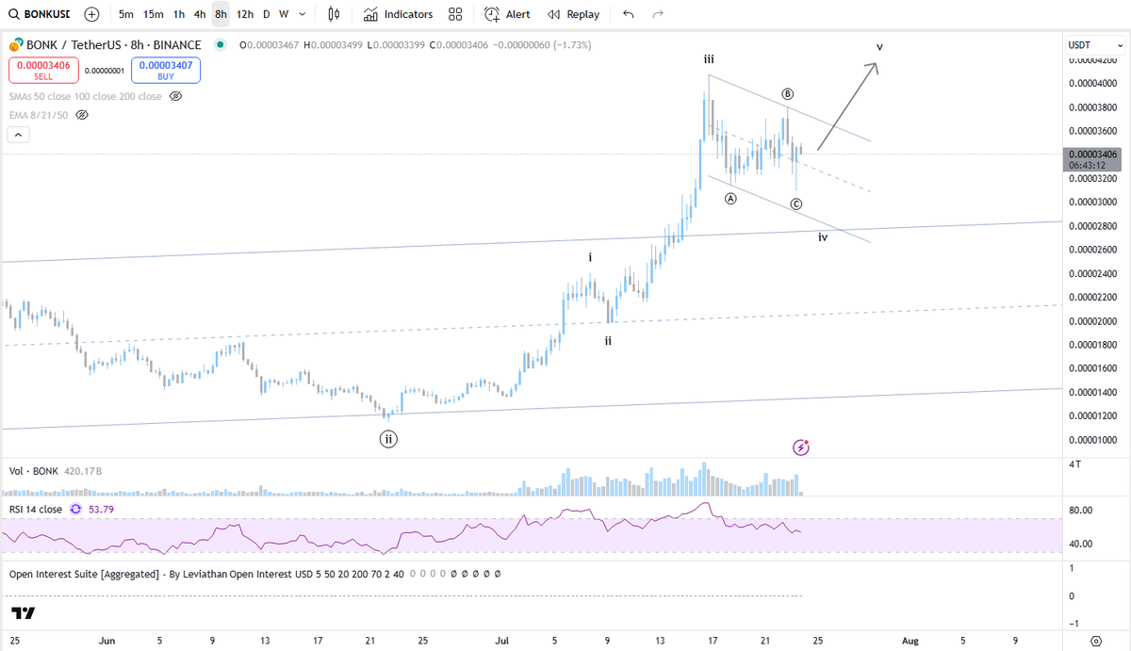Image resolution: width=1131 pixels, height=651 pixels.
Task: Click the RSI value 53.79
Action: point(101,509)
